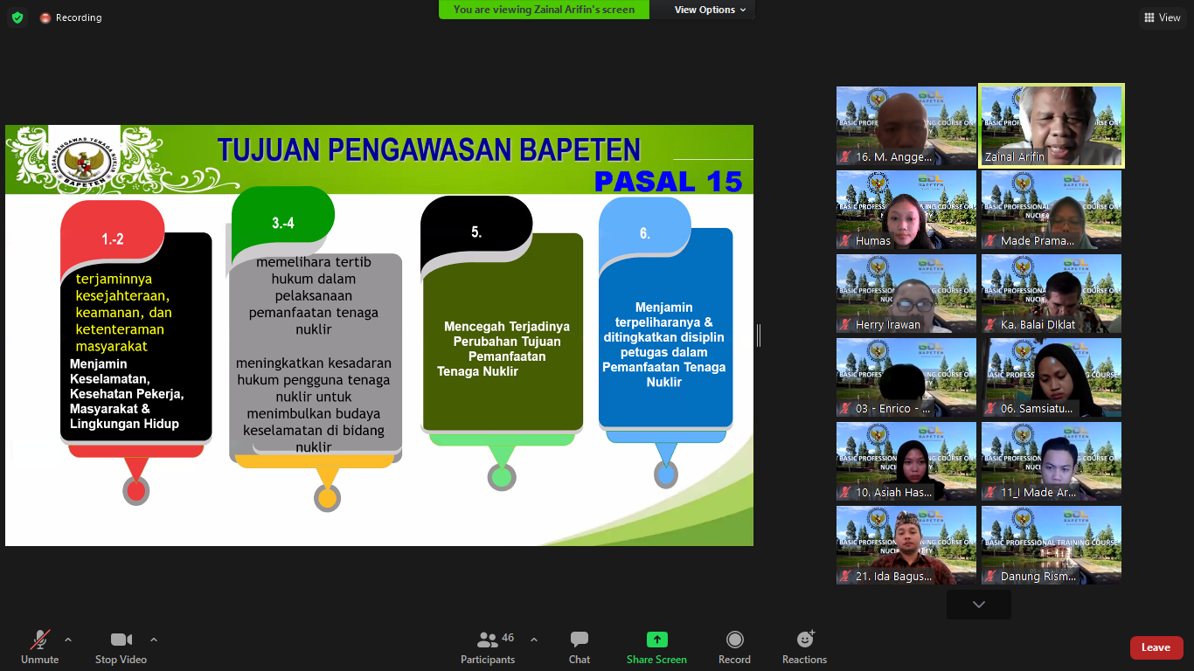Click the muted mic icon on Humas tile
Viewport: 1194px width, 671px height.
pos(845,241)
